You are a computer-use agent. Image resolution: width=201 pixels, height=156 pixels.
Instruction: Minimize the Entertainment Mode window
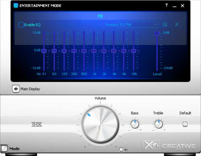click(175, 6)
